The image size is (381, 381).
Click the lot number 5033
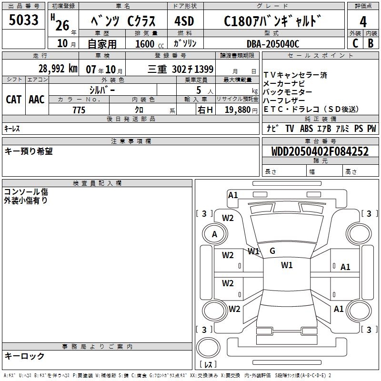point(23,20)
